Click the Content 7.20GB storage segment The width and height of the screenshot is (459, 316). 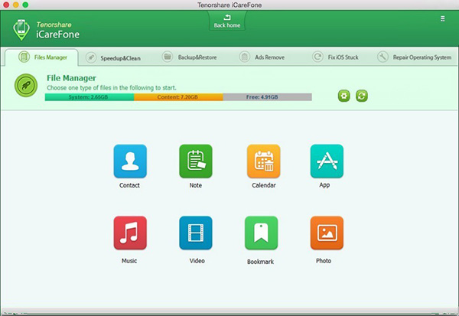(x=178, y=97)
